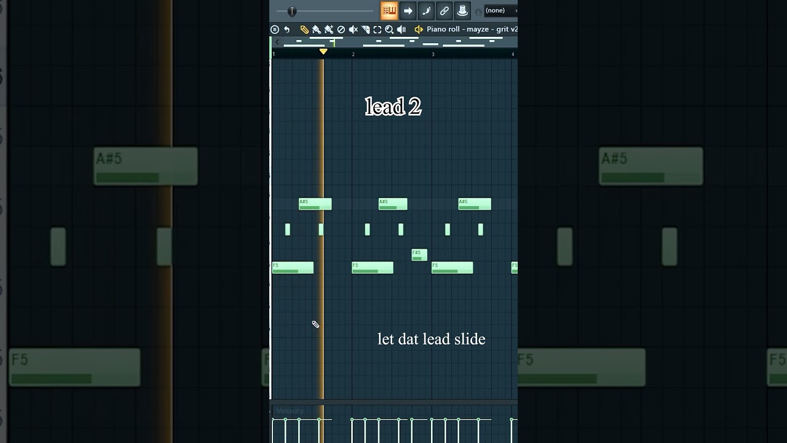The width and height of the screenshot is (787, 443).
Task: Enable step editing arrow button
Action: pyautogui.click(x=408, y=10)
